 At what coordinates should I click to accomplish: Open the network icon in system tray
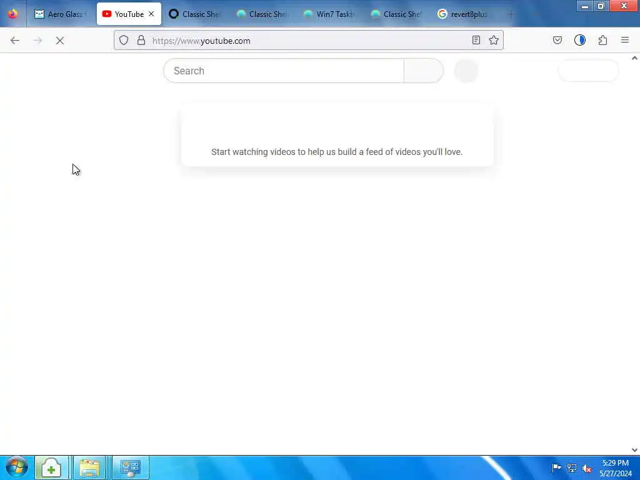tap(572, 467)
